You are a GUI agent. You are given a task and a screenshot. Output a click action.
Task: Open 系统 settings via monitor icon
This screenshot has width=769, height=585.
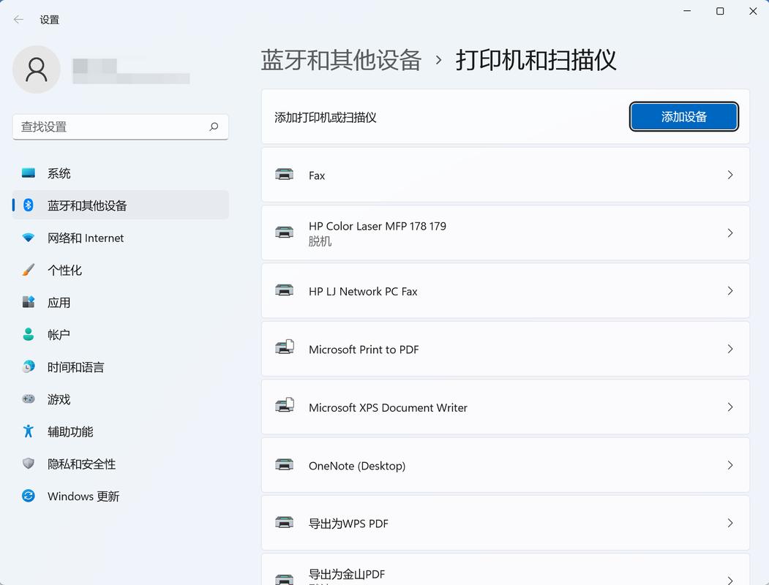(28, 173)
